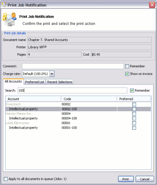This screenshot has height=185, width=157.
Task: Click the Print job details group label
Action: [x=15, y=33]
